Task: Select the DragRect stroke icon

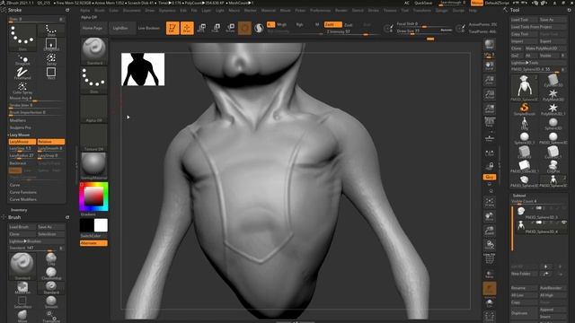Action: (x=51, y=44)
